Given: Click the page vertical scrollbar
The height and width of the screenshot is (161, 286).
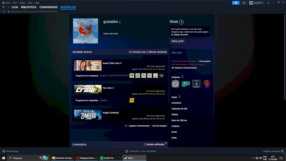Looking at the screenshot, I should pyautogui.click(x=285, y=57).
